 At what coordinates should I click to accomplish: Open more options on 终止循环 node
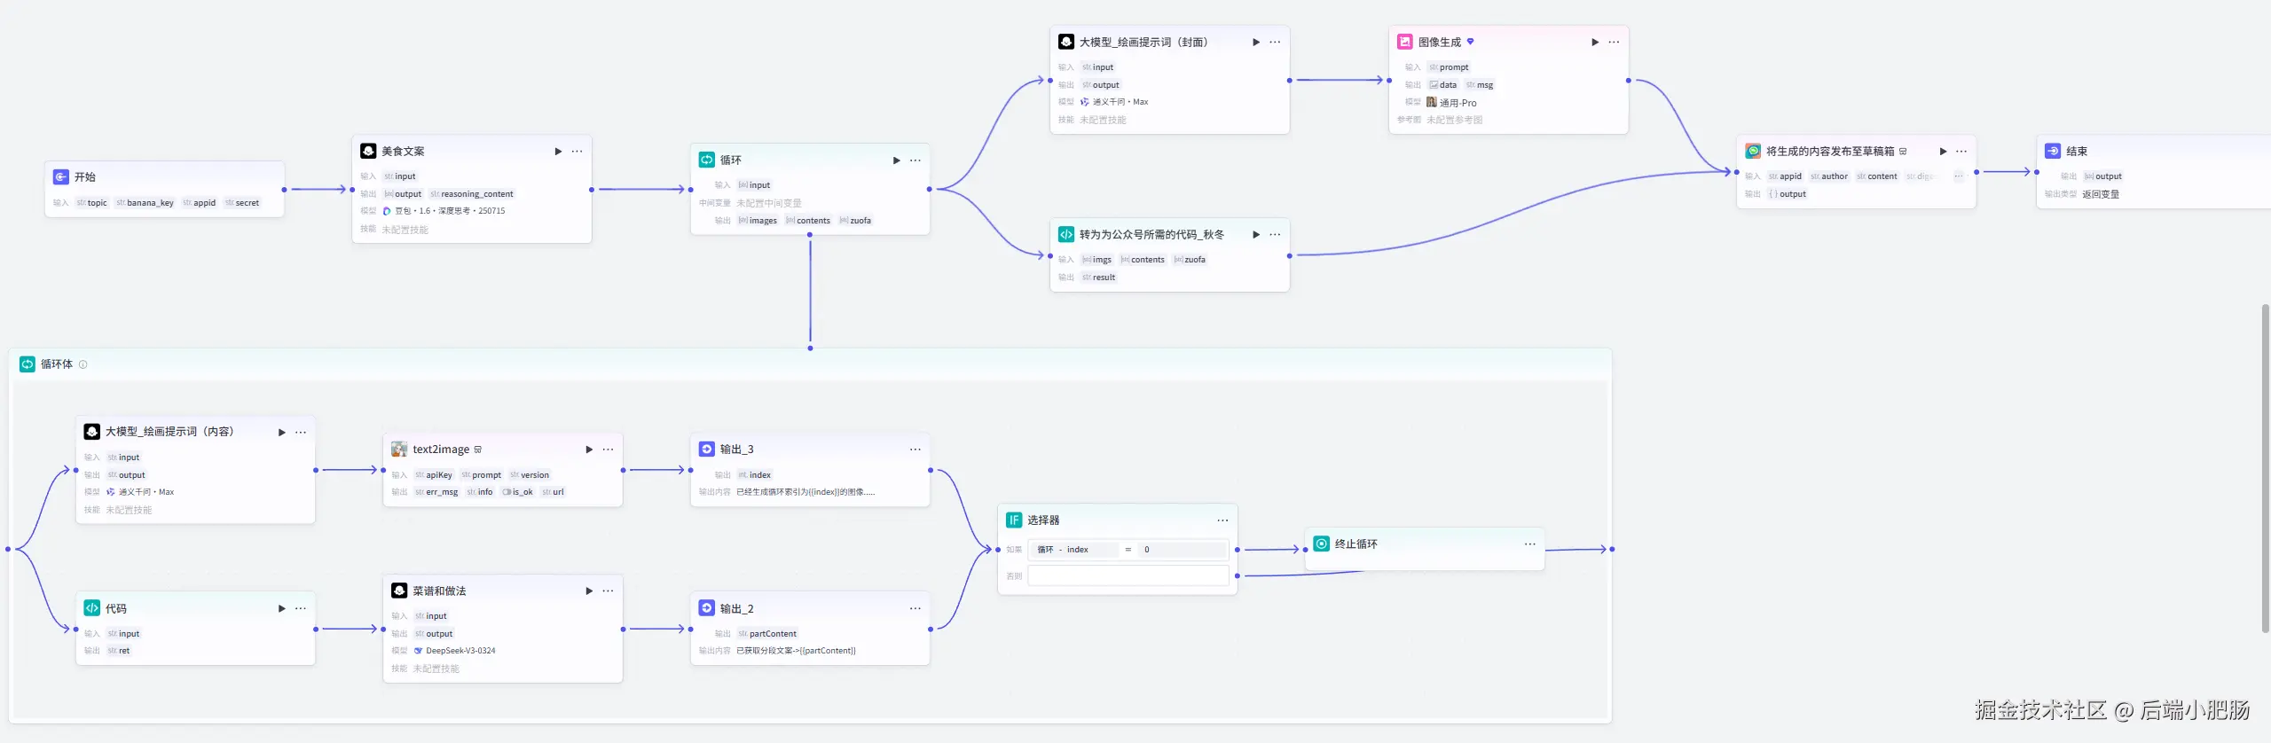point(1530,544)
